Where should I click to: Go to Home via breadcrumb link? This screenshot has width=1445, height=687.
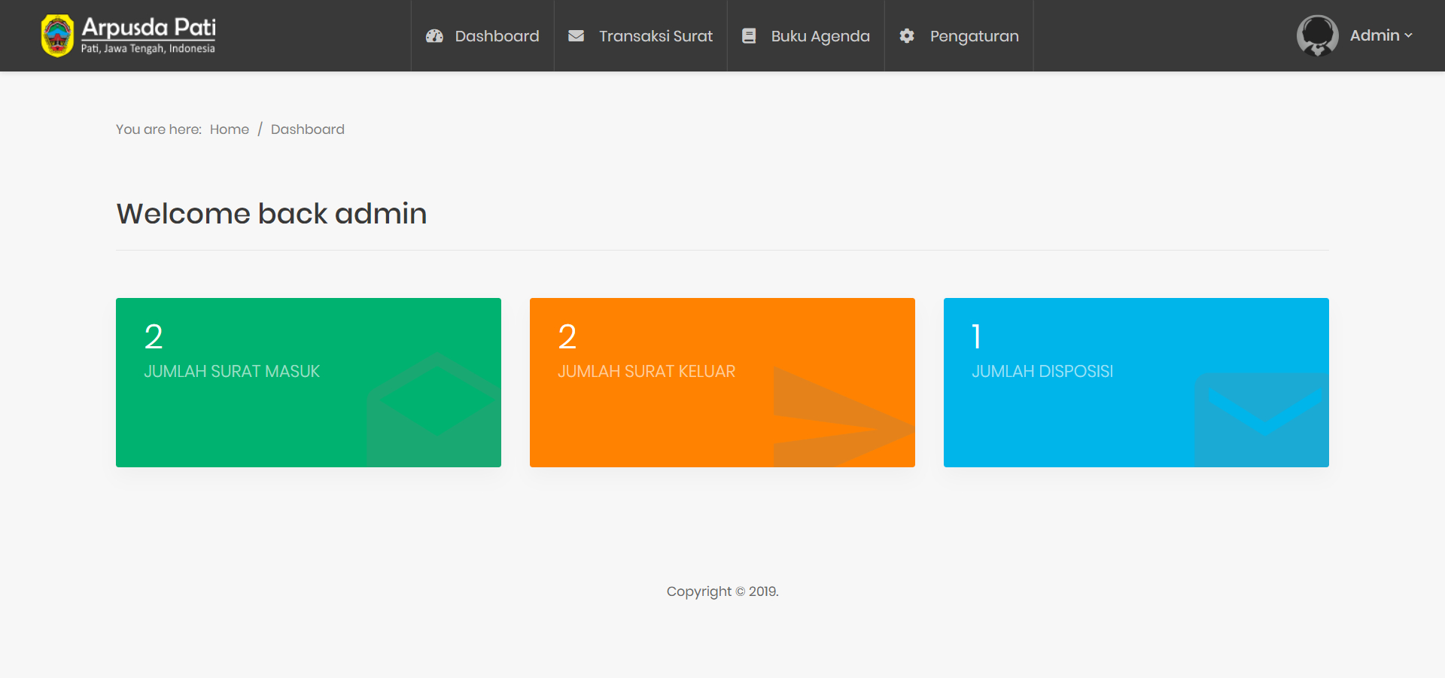pyautogui.click(x=230, y=129)
